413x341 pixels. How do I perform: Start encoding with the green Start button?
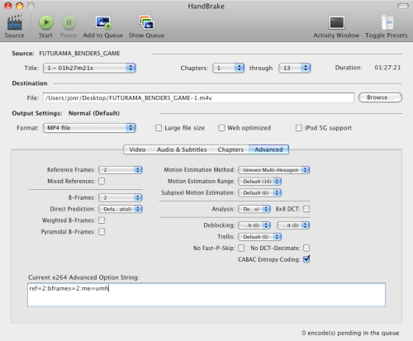[45, 22]
